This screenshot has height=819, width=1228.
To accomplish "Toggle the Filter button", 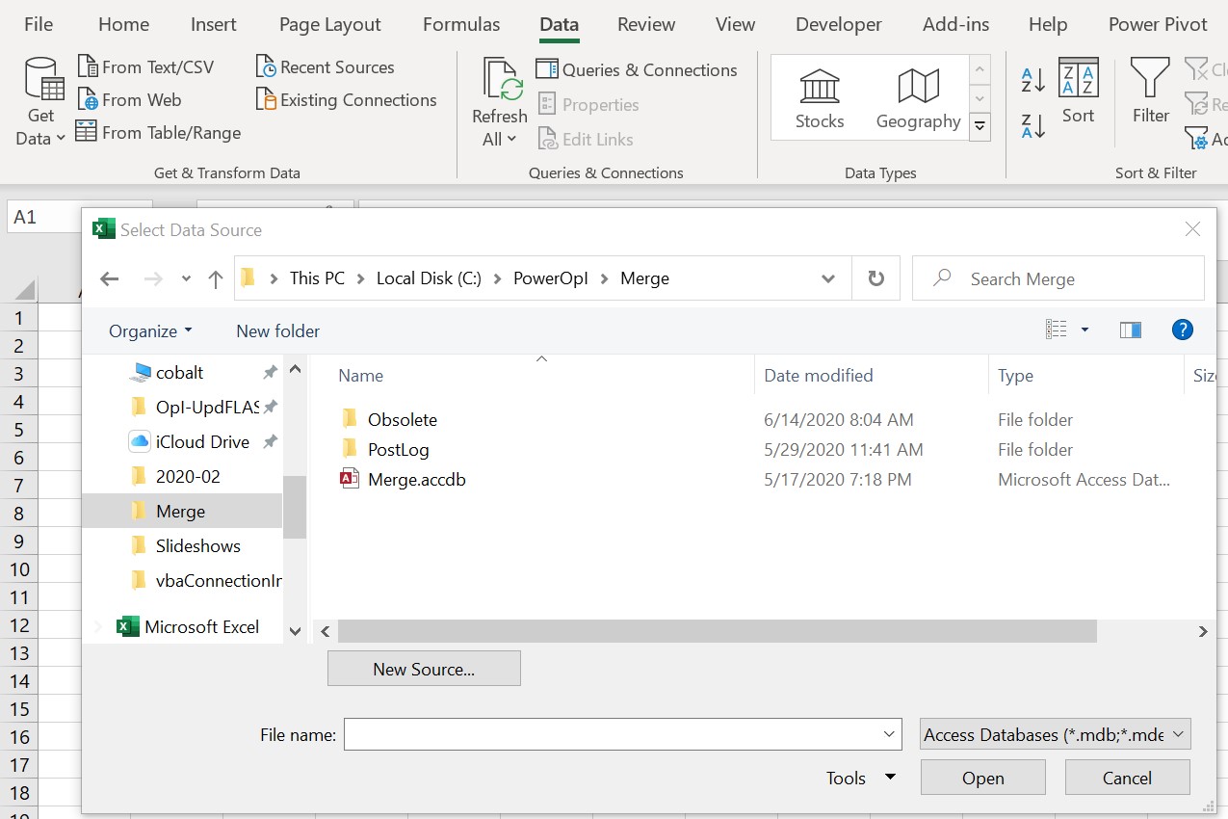I will (1150, 92).
